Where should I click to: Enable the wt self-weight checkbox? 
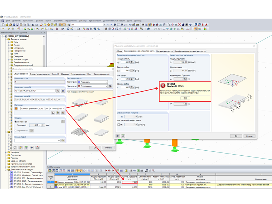pyautogui.click(x=119, y=125)
